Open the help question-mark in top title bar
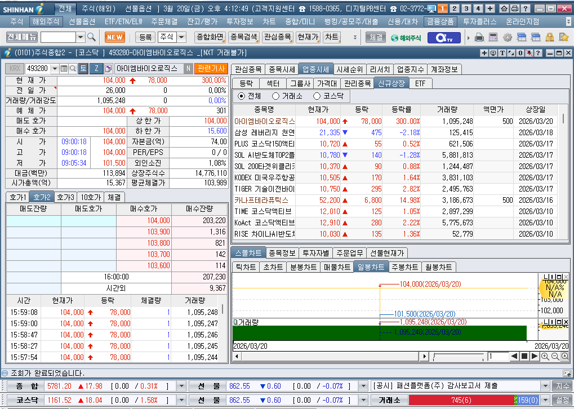 coord(526,8)
